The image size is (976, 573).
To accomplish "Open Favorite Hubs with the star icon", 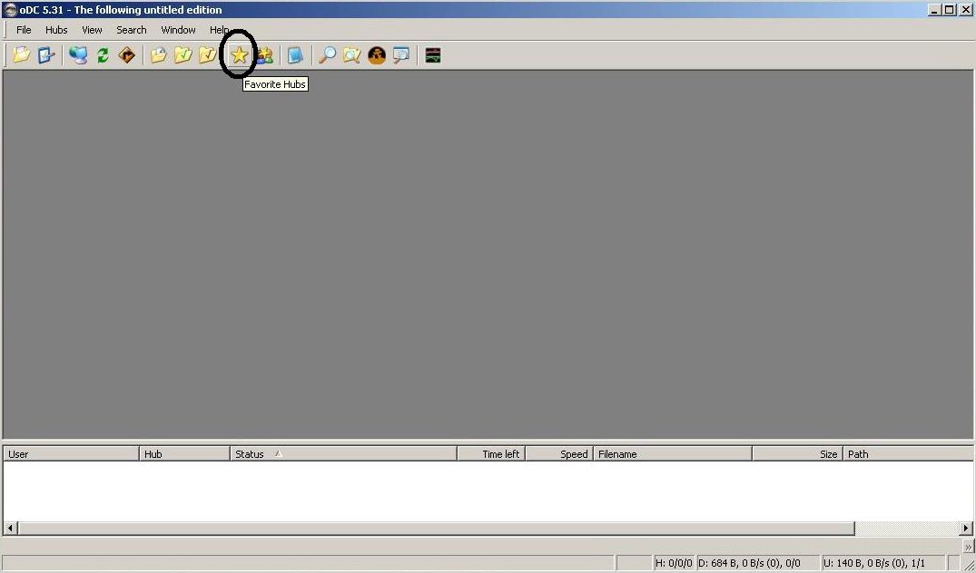I will [x=239, y=55].
